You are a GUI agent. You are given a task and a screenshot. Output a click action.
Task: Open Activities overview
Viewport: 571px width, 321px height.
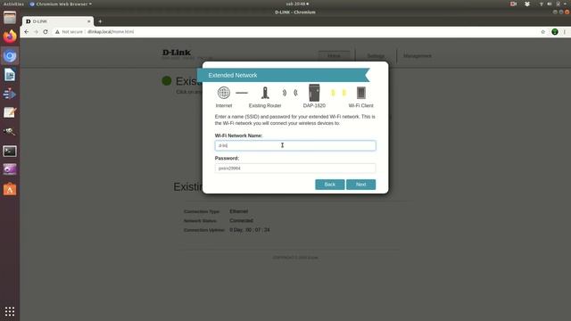tap(13, 4)
